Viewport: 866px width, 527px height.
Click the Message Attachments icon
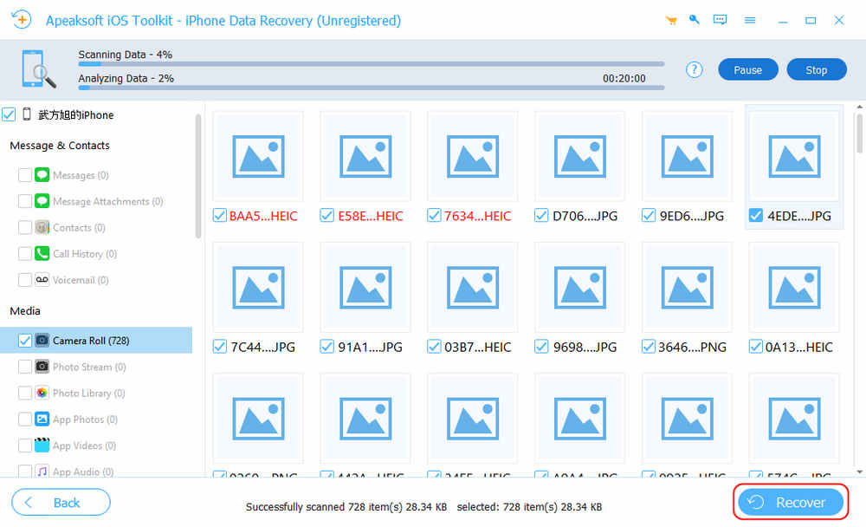42,201
